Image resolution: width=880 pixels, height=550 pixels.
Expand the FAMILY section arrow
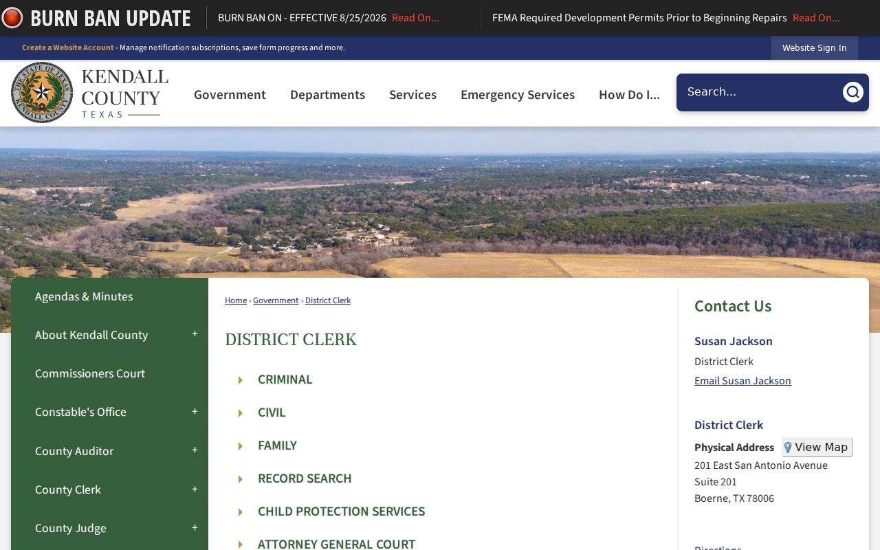[240, 446]
